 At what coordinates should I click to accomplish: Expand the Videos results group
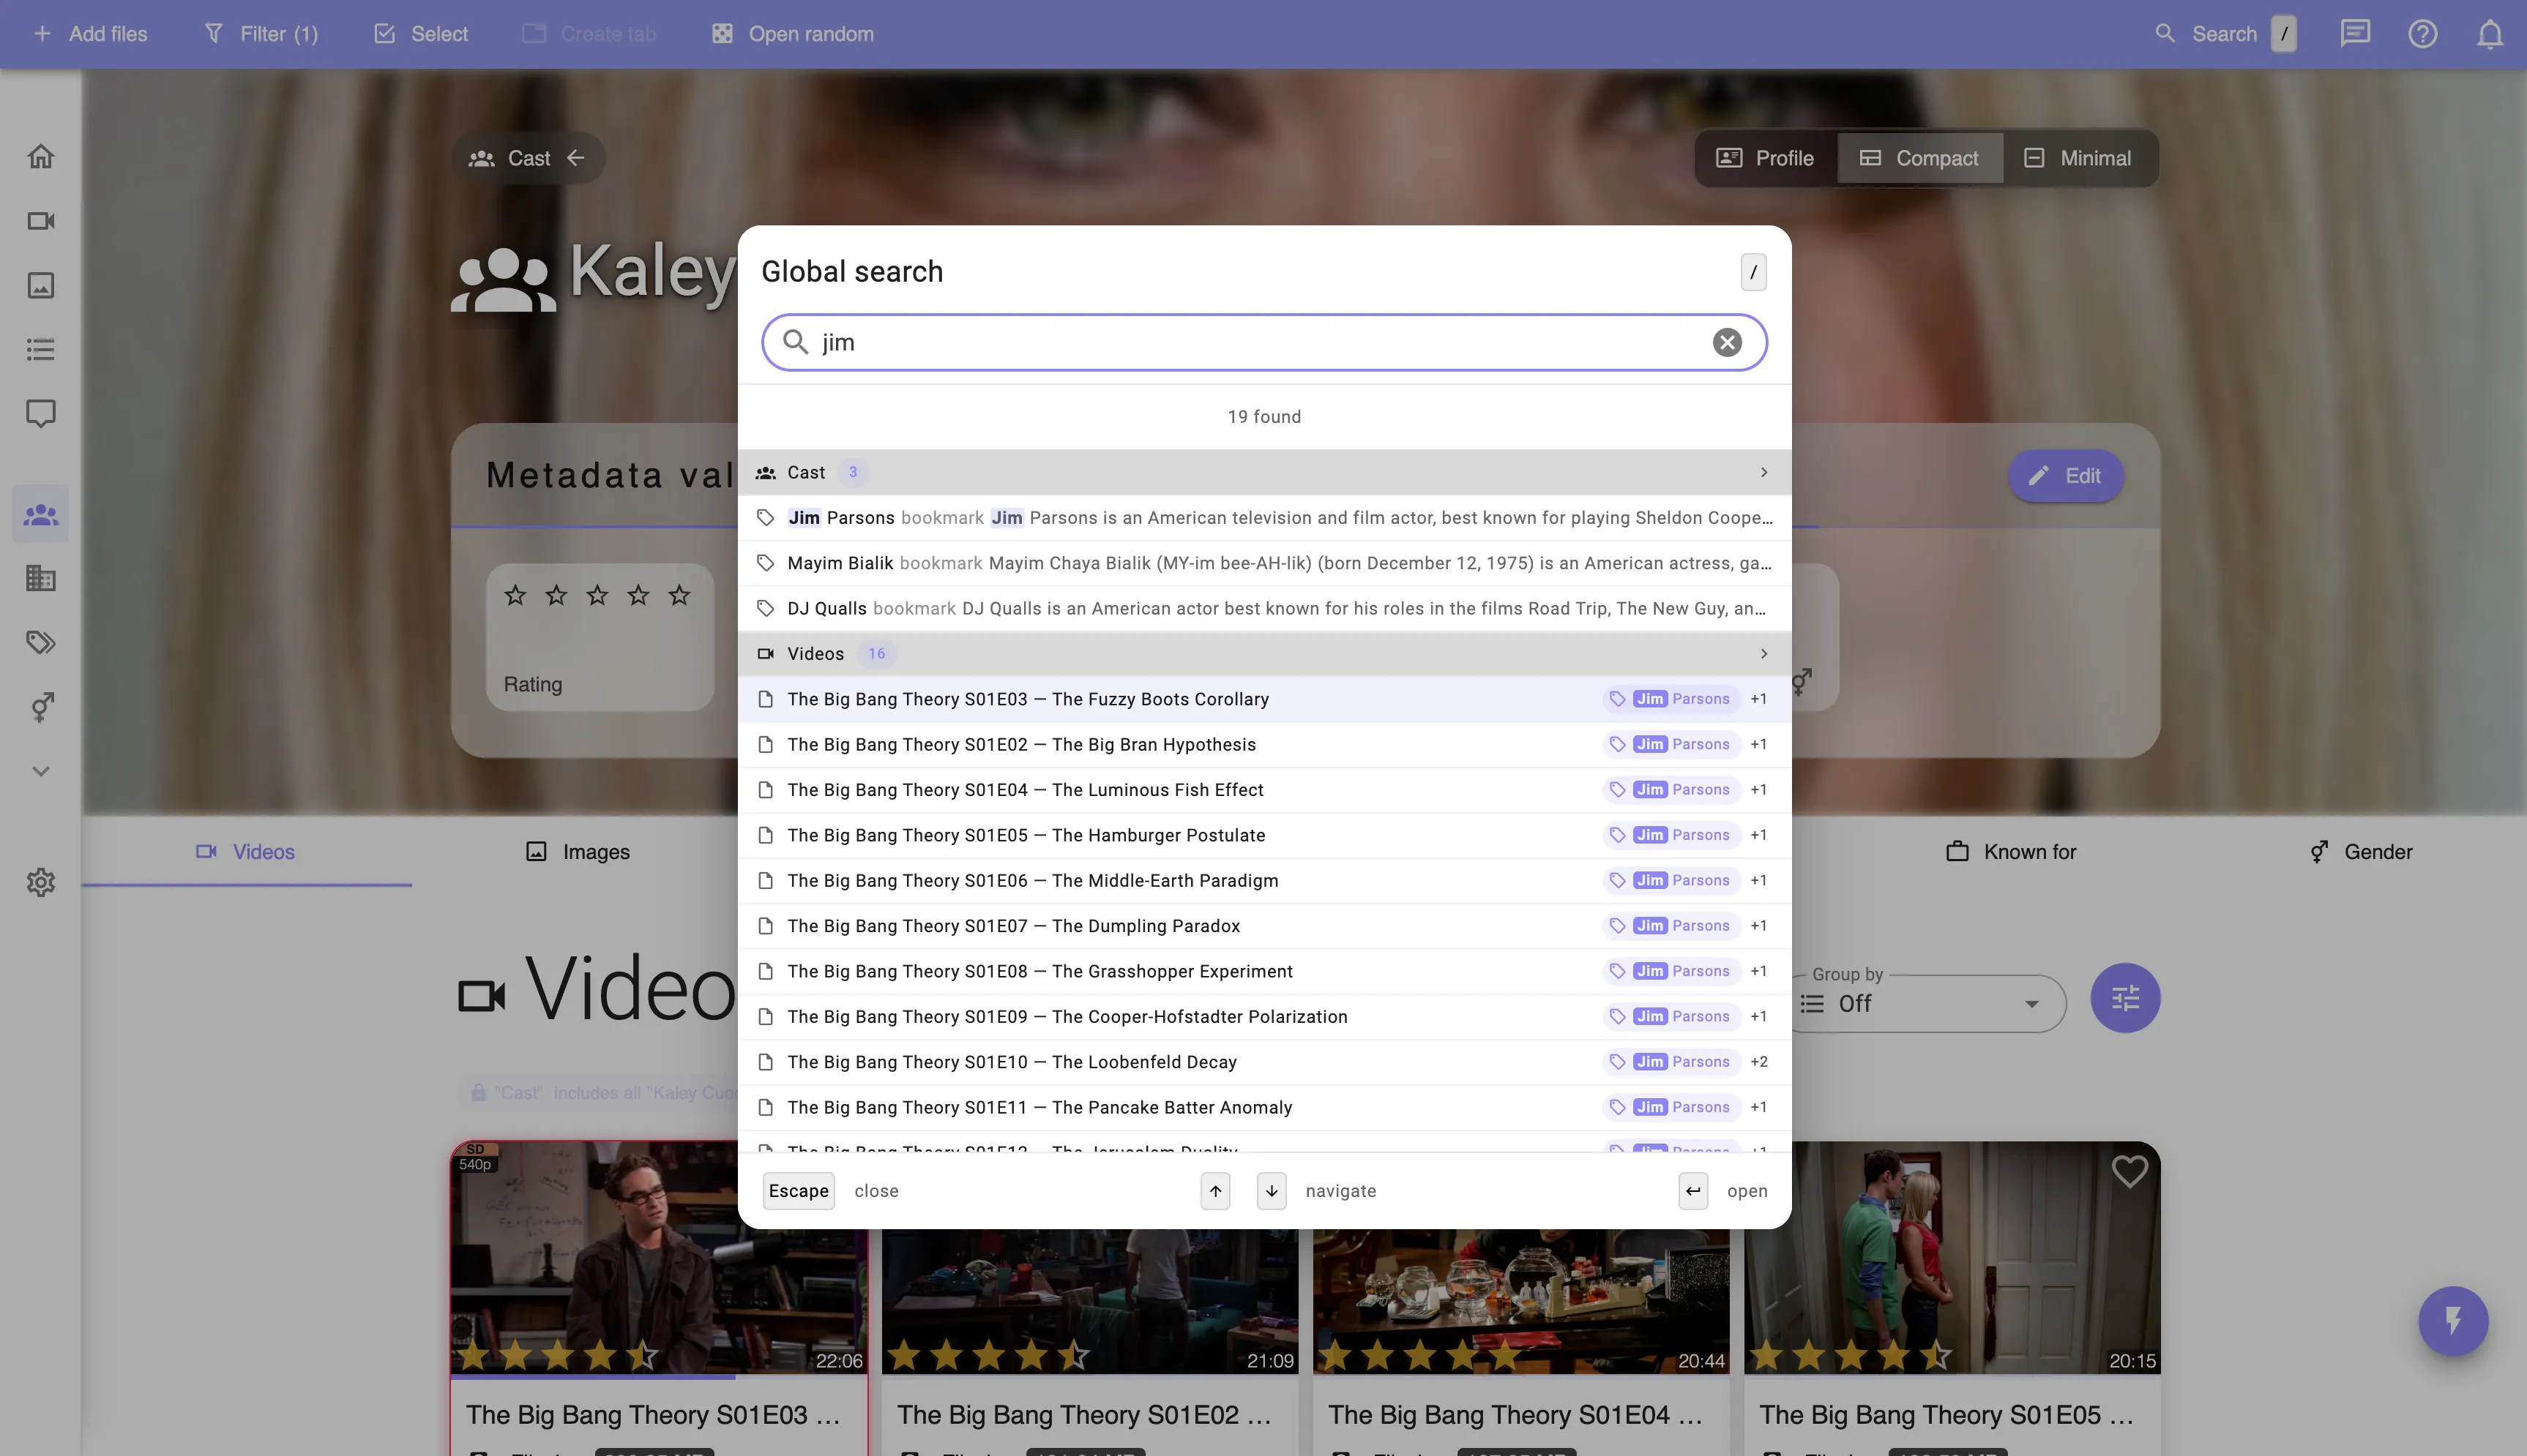click(x=1264, y=654)
